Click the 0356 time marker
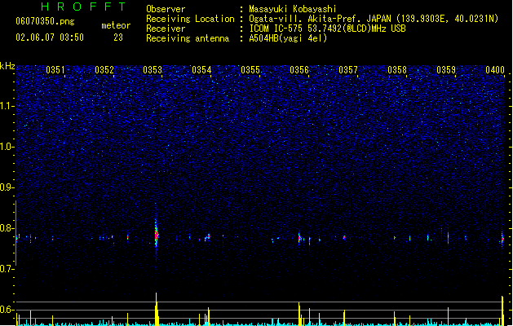This screenshot has height=326, width=513. pyautogui.click(x=299, y=70)
